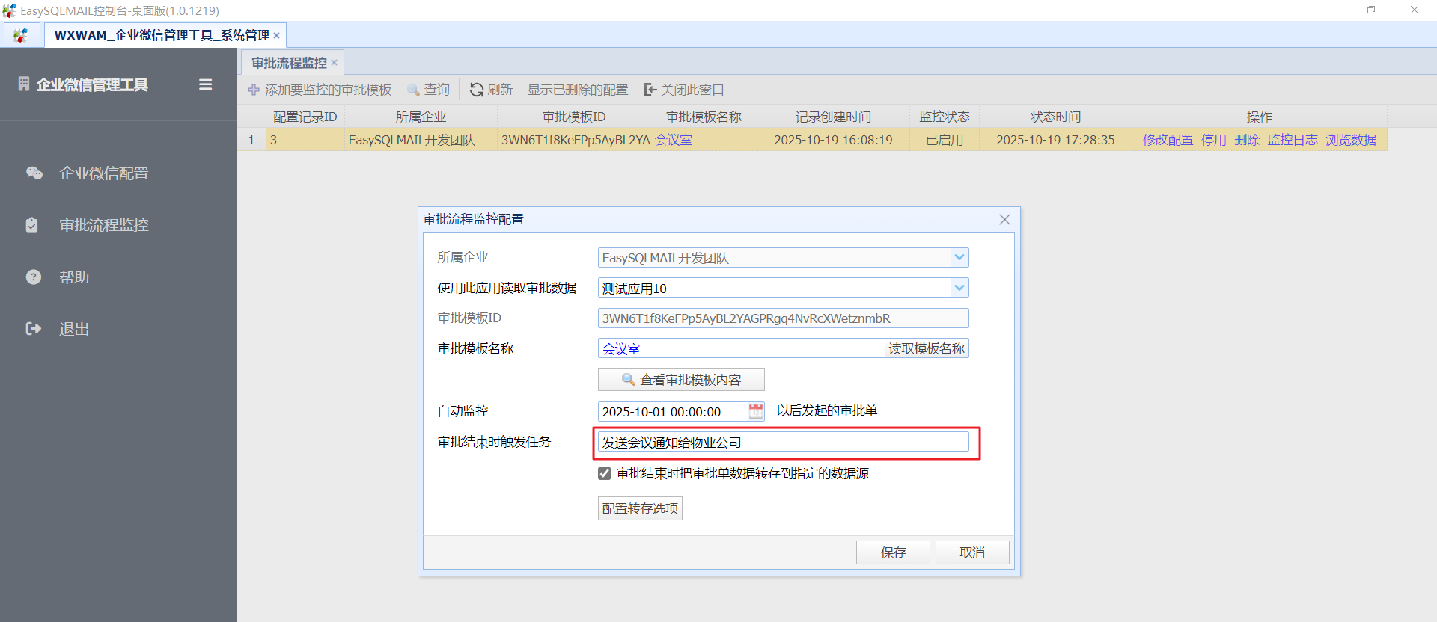Screen dimensions: 1437x622
Task: Click the 保存 button
Action: click(x=893, y=552)
